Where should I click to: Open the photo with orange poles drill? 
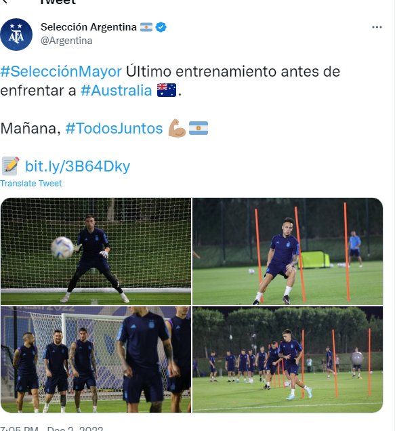(x=287, y=251)
